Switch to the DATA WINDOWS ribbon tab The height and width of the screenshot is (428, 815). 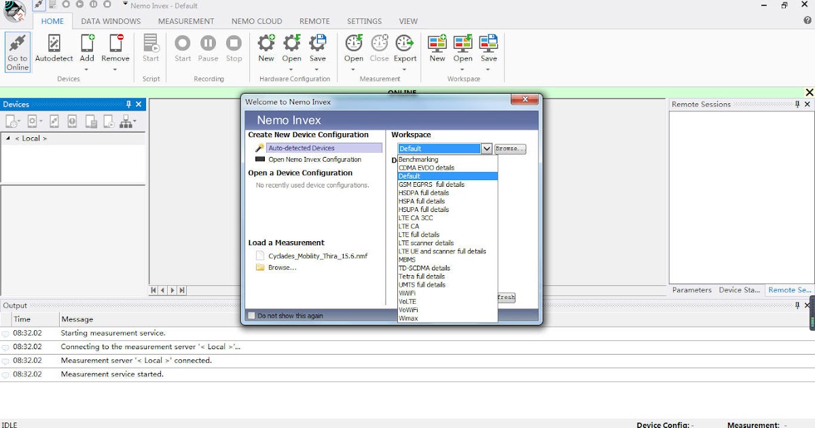coord(111,21)
